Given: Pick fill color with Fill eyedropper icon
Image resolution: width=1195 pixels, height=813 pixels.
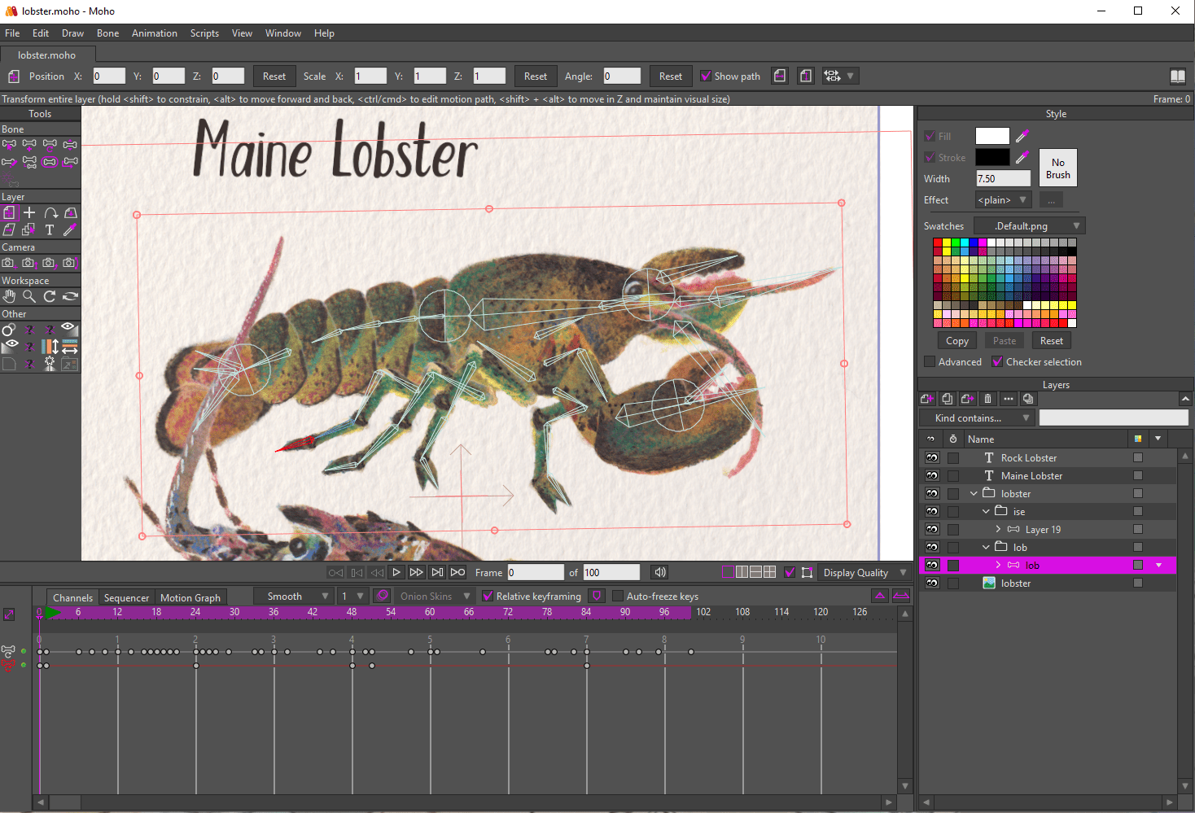Looking at the screenshot, I should point(1022,136).
